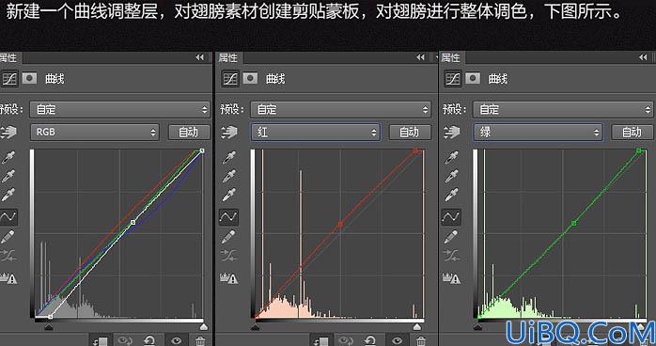656x346 pixels.
Task: Open the 绿 channel dropdown
Action: 538,133
